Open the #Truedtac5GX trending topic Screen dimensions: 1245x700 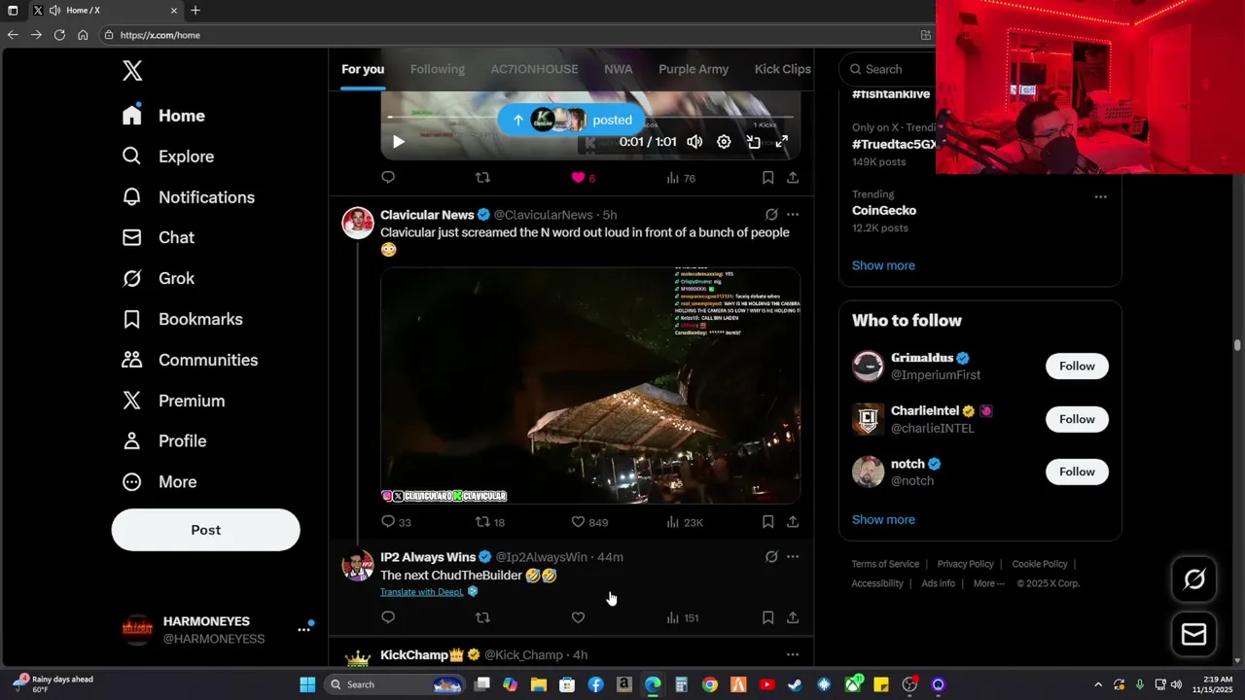click(892, 144)
